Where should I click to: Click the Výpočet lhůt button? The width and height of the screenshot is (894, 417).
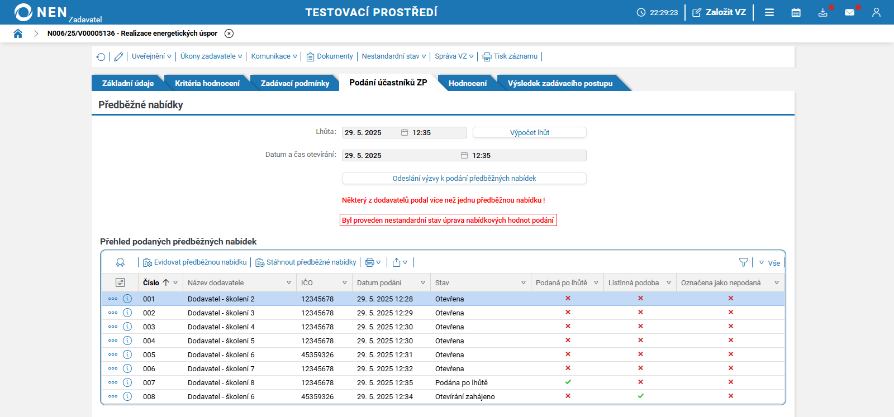pos(529,132)
